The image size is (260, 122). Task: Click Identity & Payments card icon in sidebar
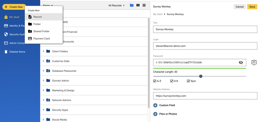coord(6,26)
